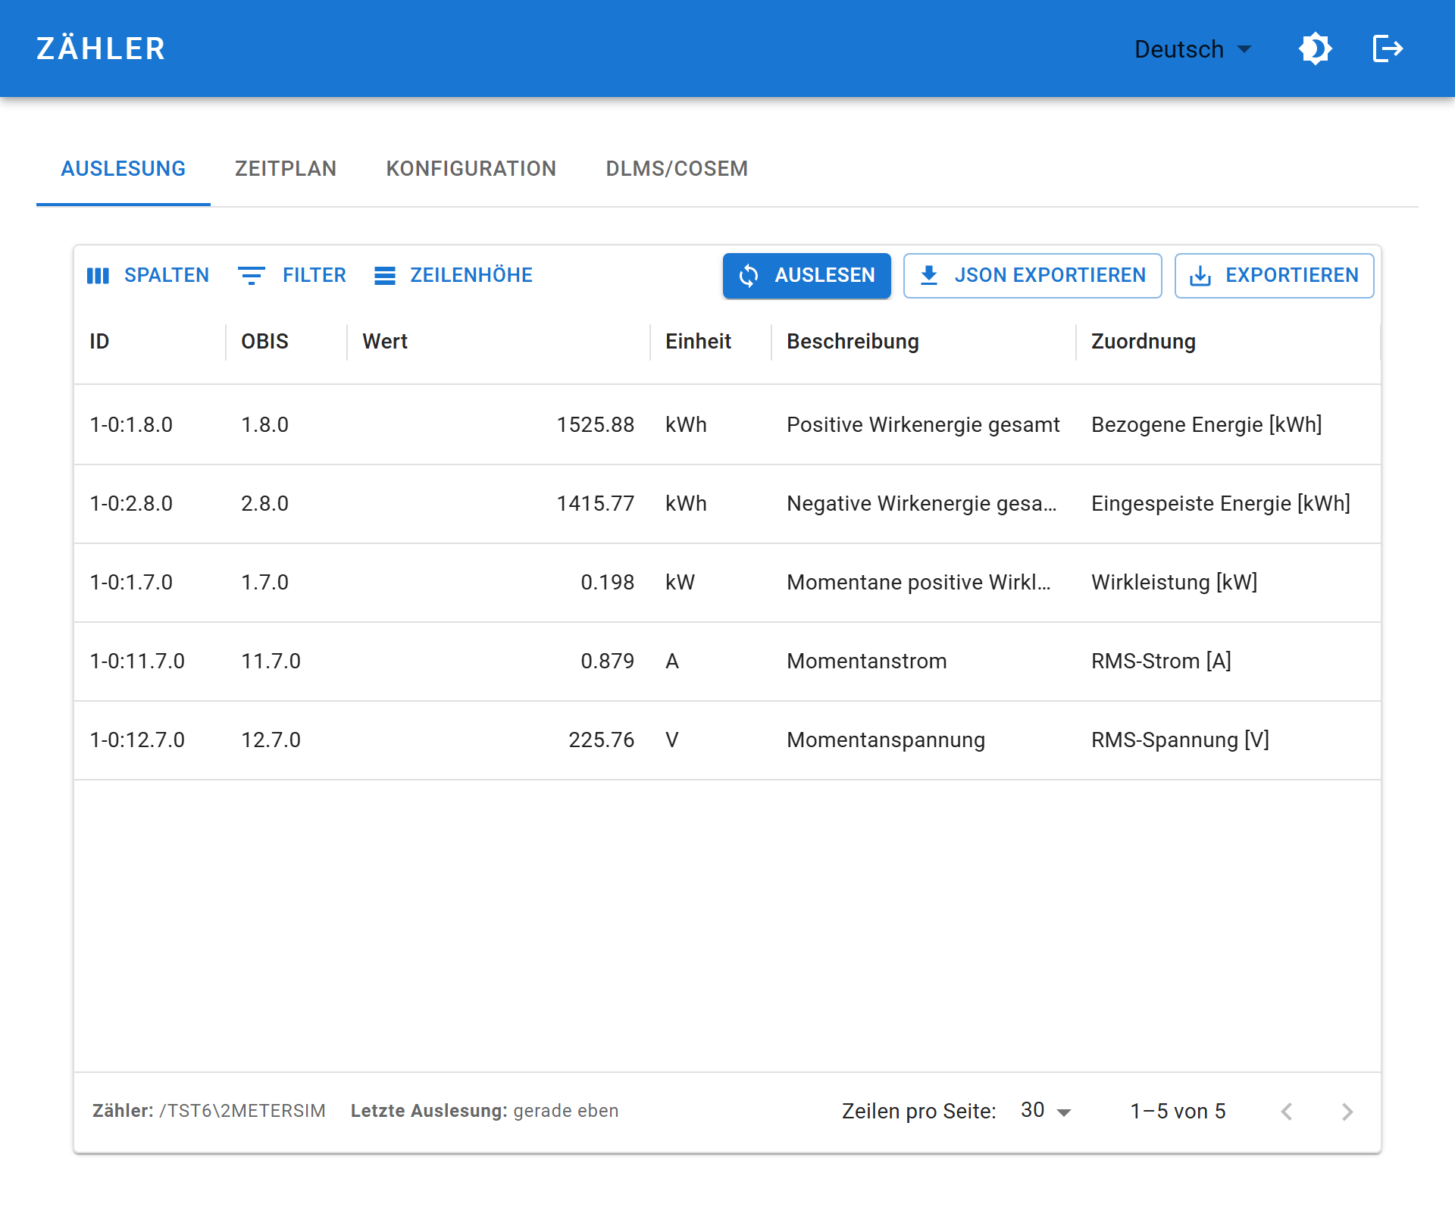
Task: Click the Auslesen refresh button
Action: coord(806,275)
